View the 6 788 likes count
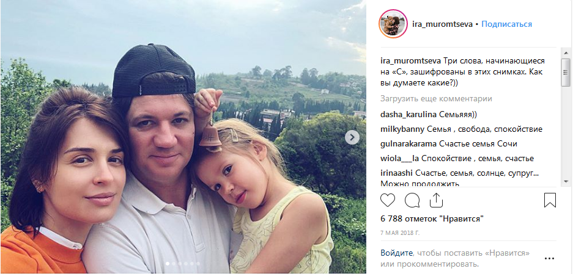This screenshot has width=573, height=274. pyautogui.click(x=432, y=219)
